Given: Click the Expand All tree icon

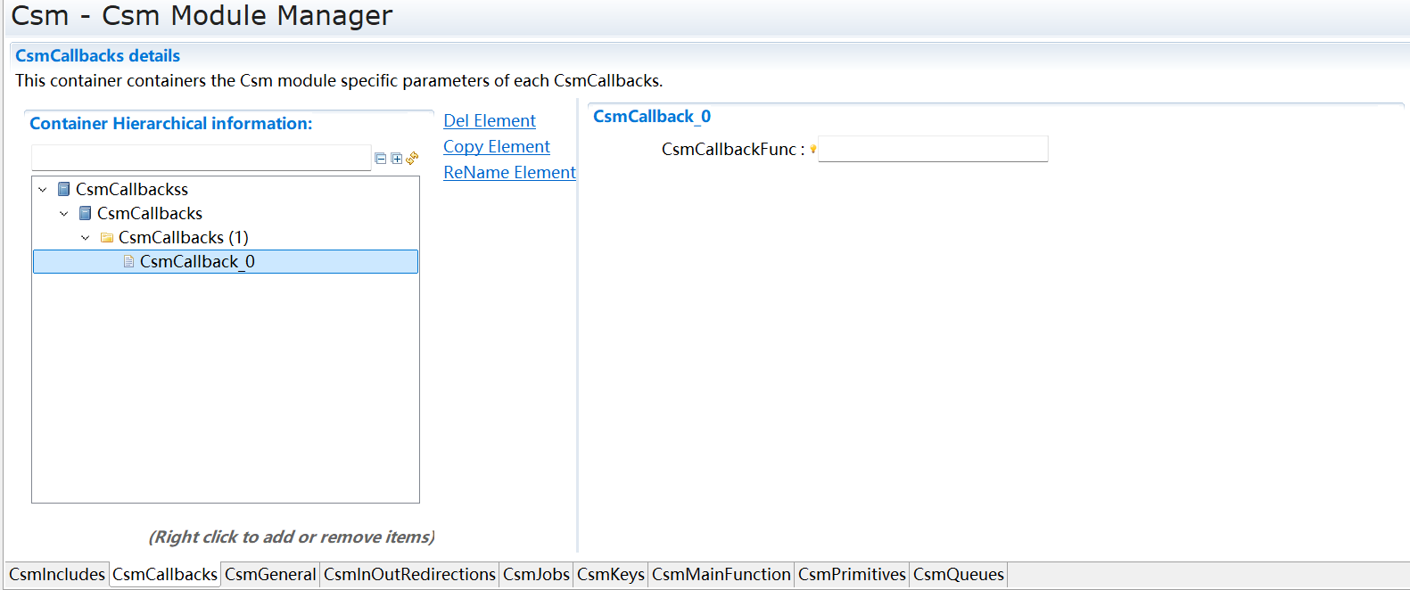Looking at the screenshot, I should pos(397,159).
